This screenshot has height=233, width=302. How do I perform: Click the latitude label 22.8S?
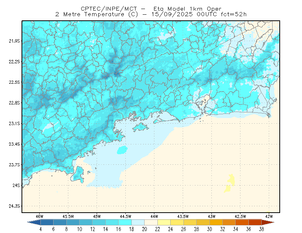[x=14, y=103]
